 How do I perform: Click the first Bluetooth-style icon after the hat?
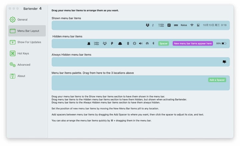click(128, 43)
